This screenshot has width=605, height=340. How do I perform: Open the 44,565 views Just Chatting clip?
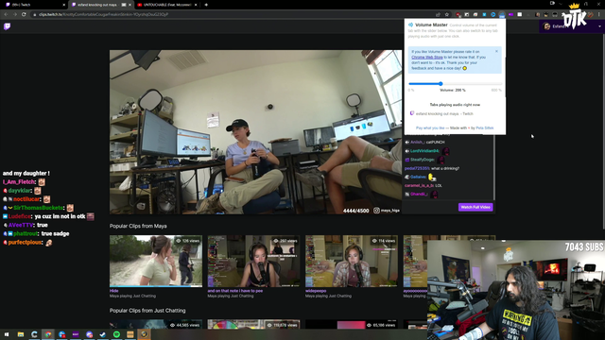pos(155,324)
